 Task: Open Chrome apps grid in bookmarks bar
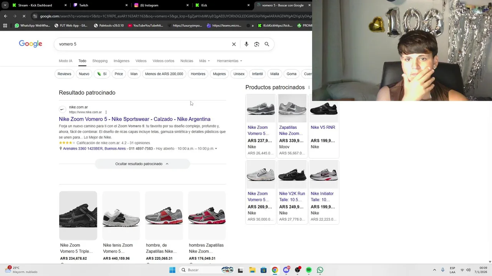pyautogui.click(x=5, y=26)
